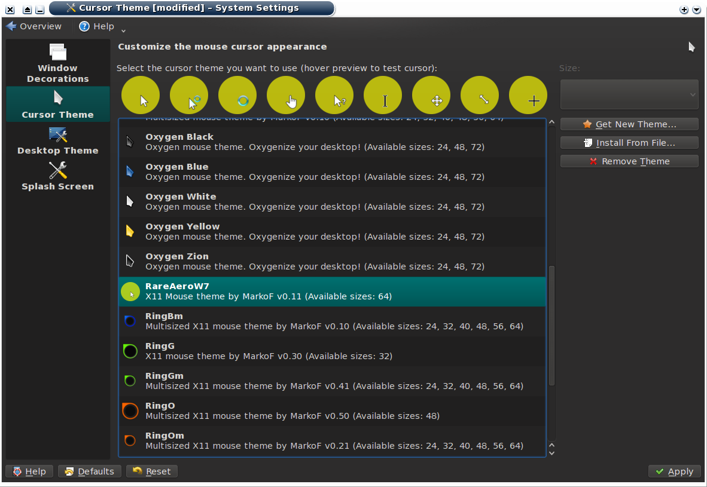707x487 pixels.
Task: Click the Reset button
Action: [152, 471]
